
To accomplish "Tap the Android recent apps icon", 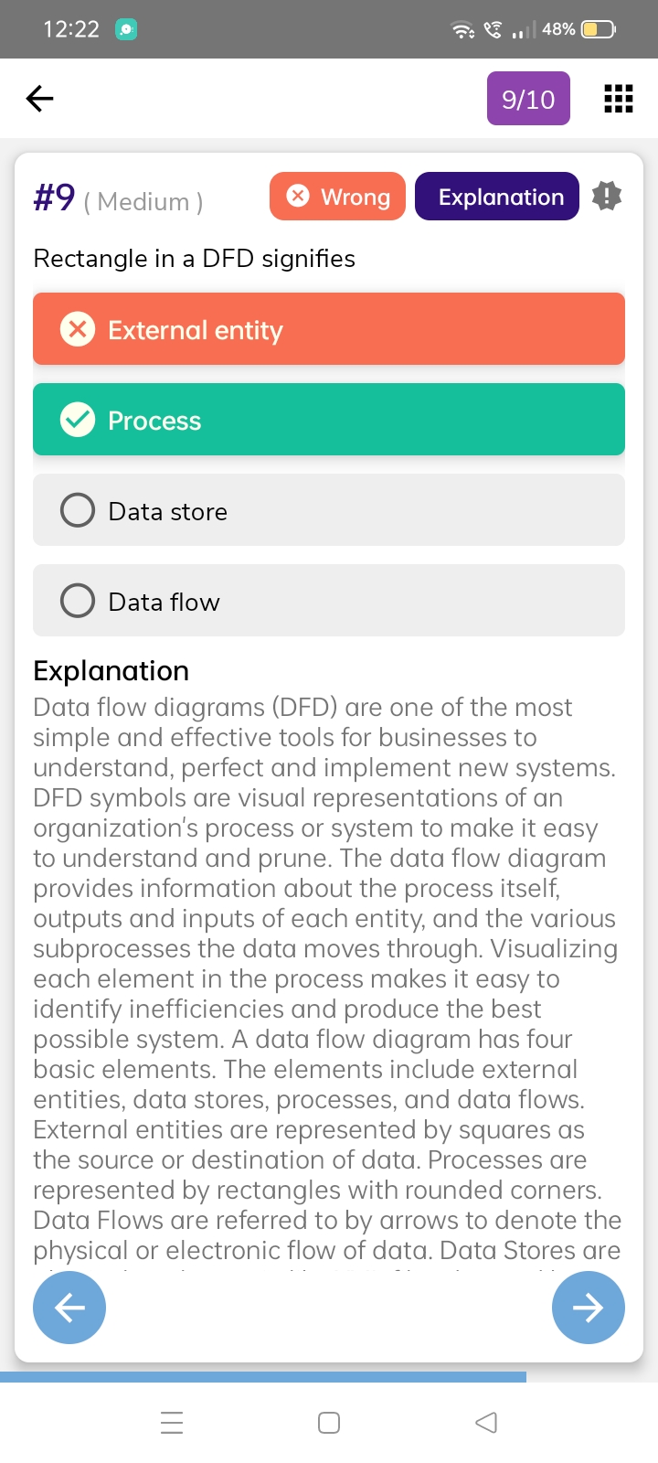I will coord(172,1423).
